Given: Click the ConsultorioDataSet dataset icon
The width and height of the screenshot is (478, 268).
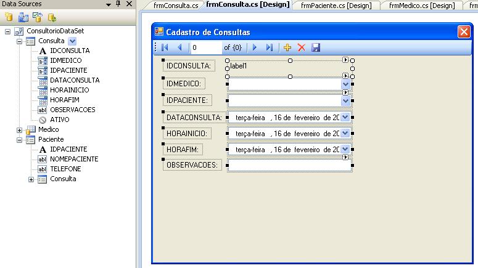Looking at the screenshot, I should point(19,31).
